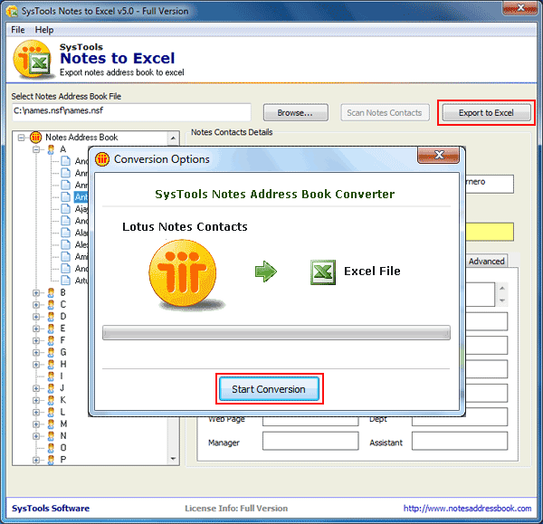Click the large Lotus Notes Contacts logo

183,272
